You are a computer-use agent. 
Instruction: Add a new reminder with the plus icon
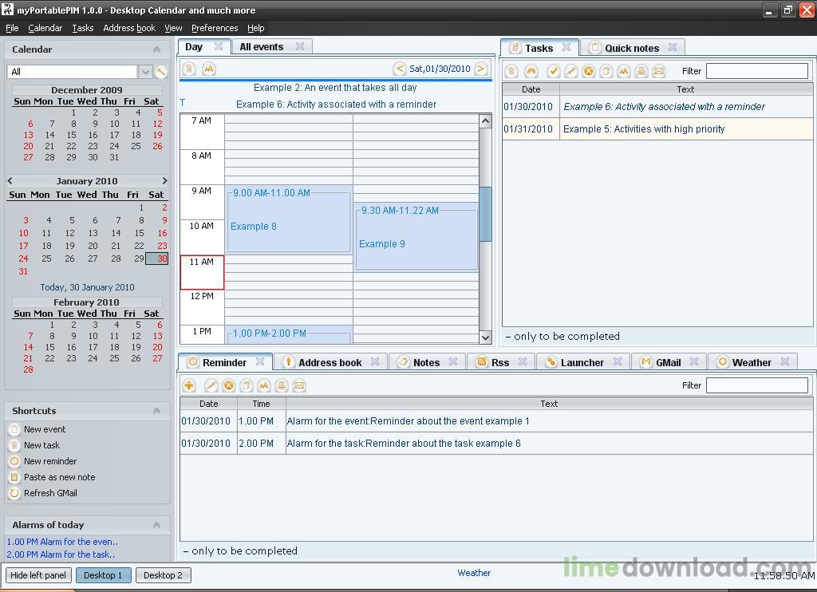click(x=188, y=385)
